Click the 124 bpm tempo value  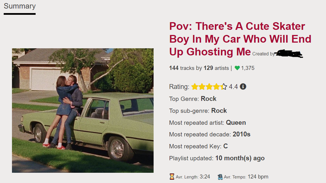(258, 177)
